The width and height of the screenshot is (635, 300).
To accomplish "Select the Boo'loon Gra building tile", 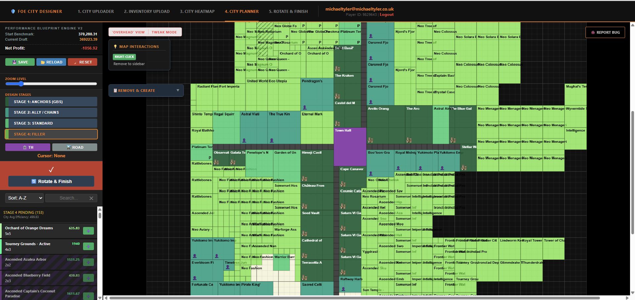I will [380, 163].
